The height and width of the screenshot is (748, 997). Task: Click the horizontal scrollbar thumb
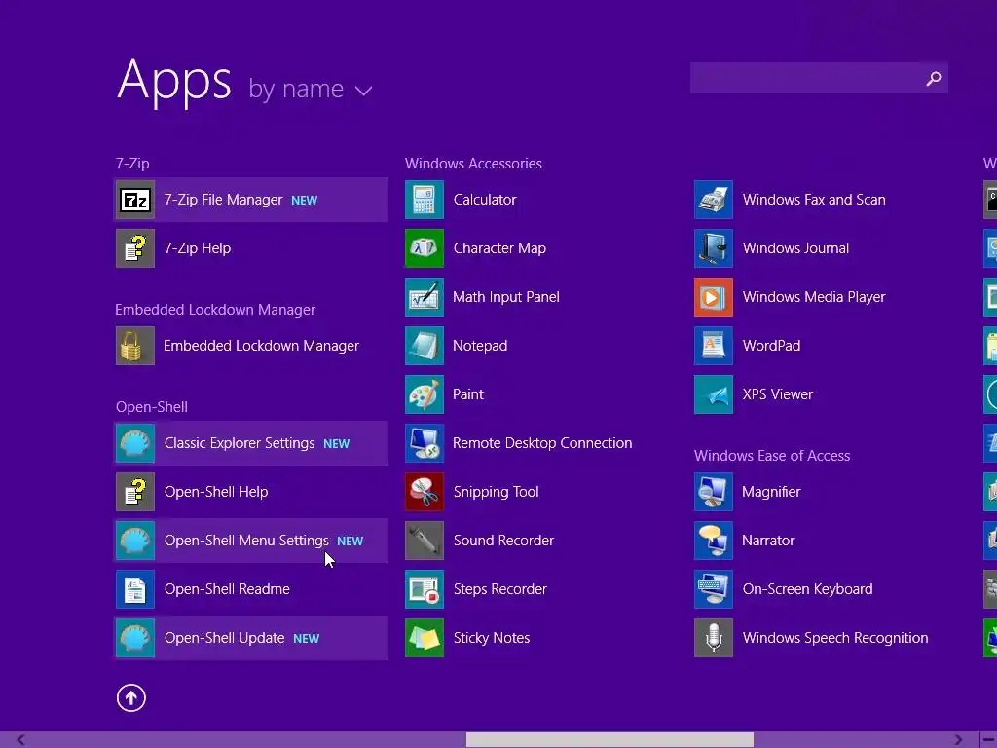pyautogui.click(x=609, y=740)
